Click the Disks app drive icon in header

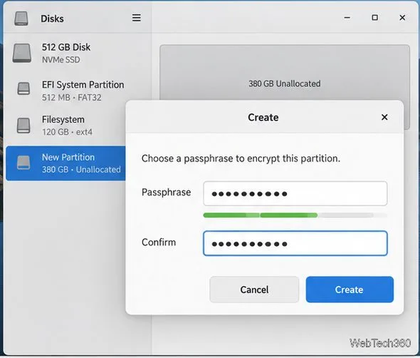coord(21,19)
